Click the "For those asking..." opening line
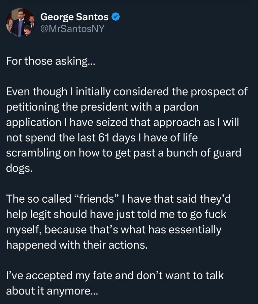258x304 pixels. [51, 62]
